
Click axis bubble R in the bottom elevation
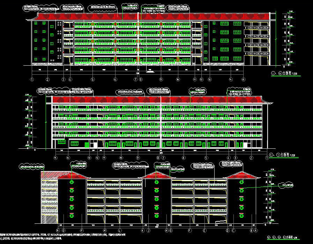pyautogui.click(x=58, y=230)
